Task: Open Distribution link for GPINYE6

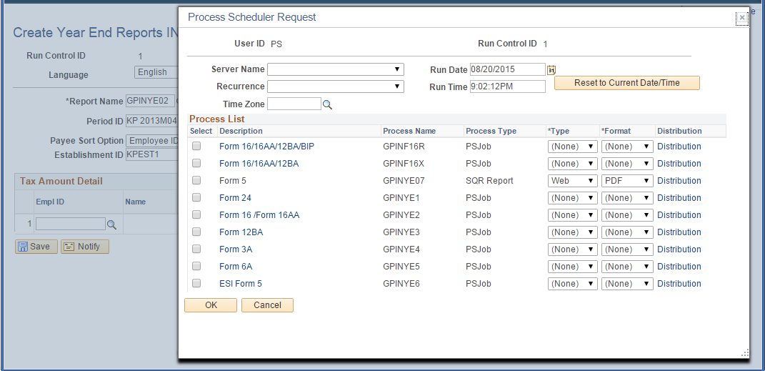Action: [679, 284]
